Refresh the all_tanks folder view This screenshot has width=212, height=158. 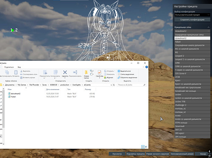[x=114, y=85]
